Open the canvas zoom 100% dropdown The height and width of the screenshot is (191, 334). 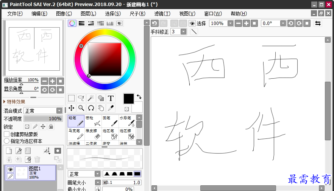[230, 23]
